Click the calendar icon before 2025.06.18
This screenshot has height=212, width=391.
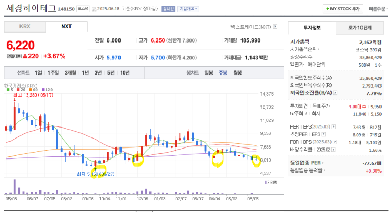tap(94, 9)
